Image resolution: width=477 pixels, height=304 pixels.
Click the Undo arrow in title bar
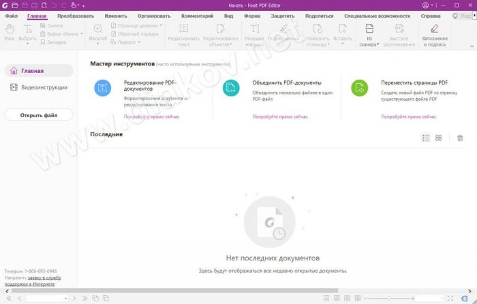tap(54, 5)
